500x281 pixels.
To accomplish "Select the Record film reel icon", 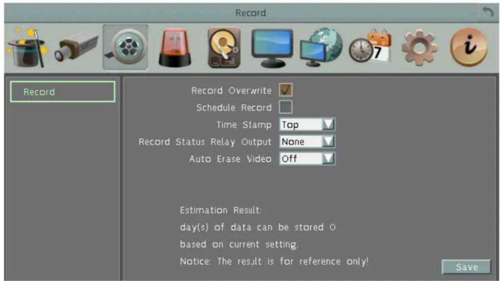I will coord(125,47).
